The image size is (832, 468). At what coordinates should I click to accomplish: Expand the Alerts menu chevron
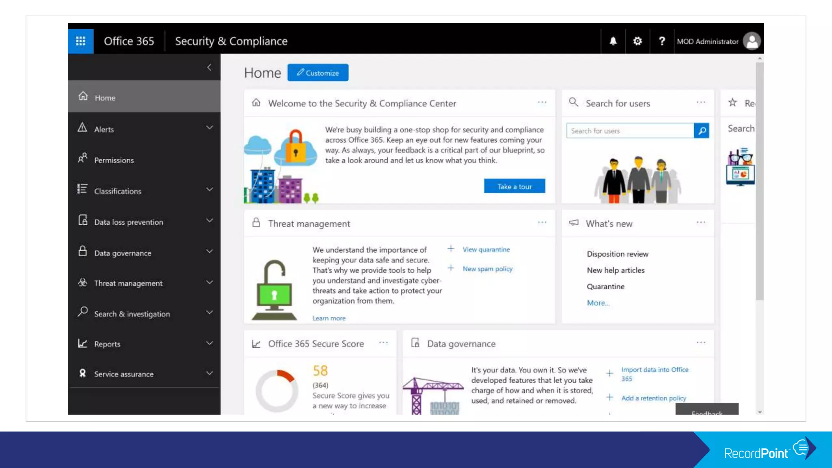pos(209,128)
